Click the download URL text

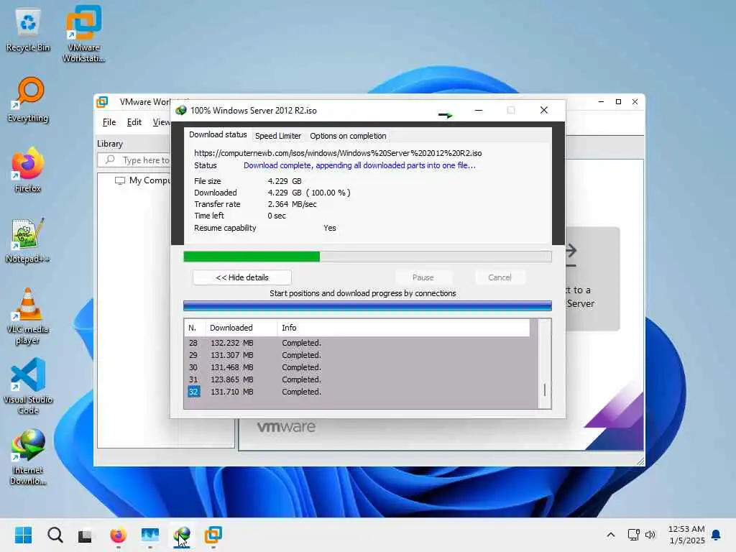pyautogui.click(x=338, y=153)
